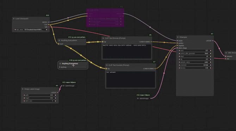
Task: Collapse the Anything Everywhere node badged #18
Action: (x=60, y=64)
